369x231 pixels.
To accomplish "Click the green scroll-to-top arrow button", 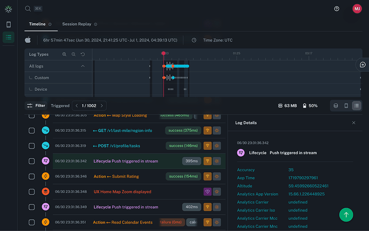I will (x=346, y=214).
